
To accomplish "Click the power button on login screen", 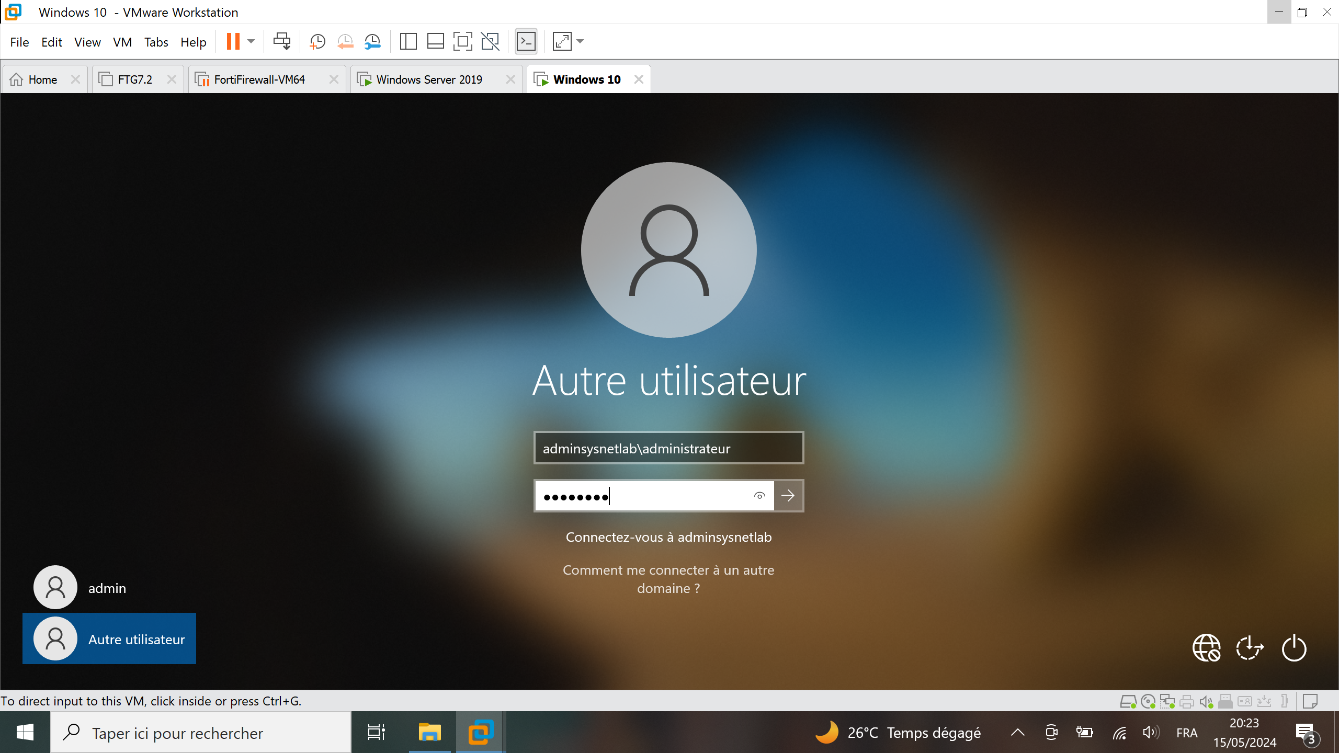I will 1294,648.
